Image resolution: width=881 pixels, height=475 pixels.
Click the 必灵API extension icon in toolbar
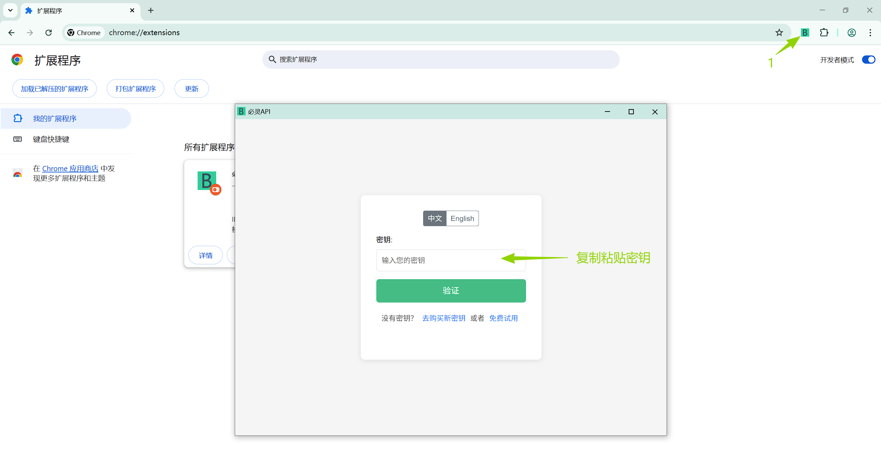tap(805, 32)
